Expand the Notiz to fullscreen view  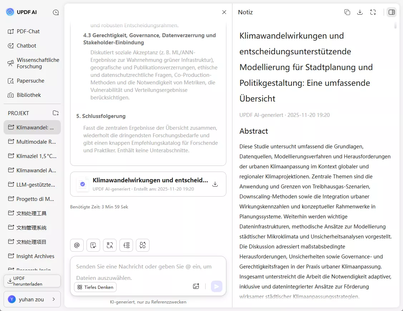[x=373, y=12]
